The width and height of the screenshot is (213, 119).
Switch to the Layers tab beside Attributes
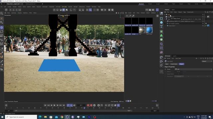click(x=174, y=56)
